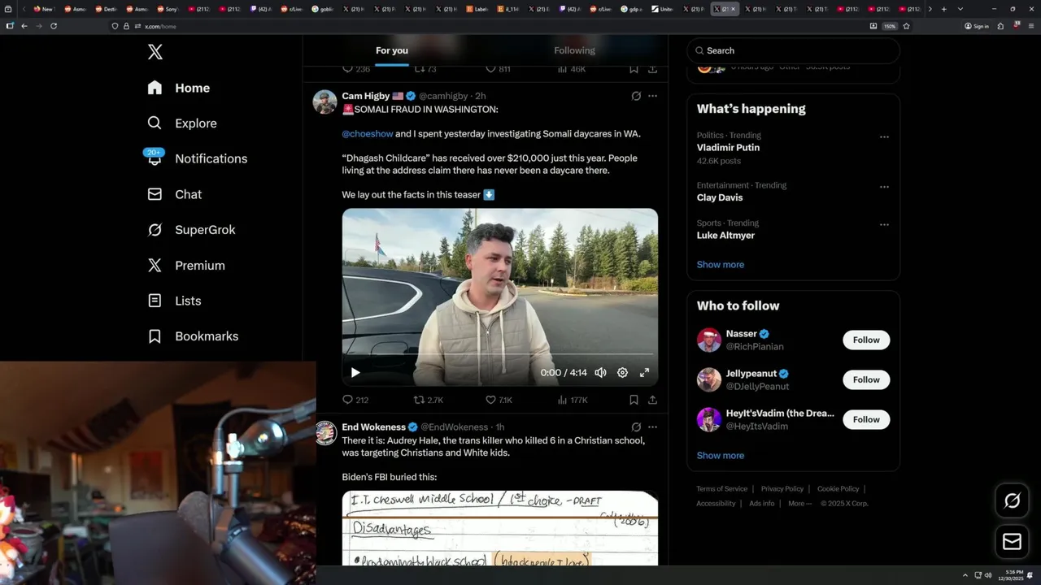Open Cam Higby profile avatar
The image size is (1041, 585).
325,102
